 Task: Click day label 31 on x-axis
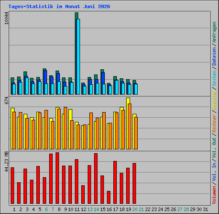205,209
